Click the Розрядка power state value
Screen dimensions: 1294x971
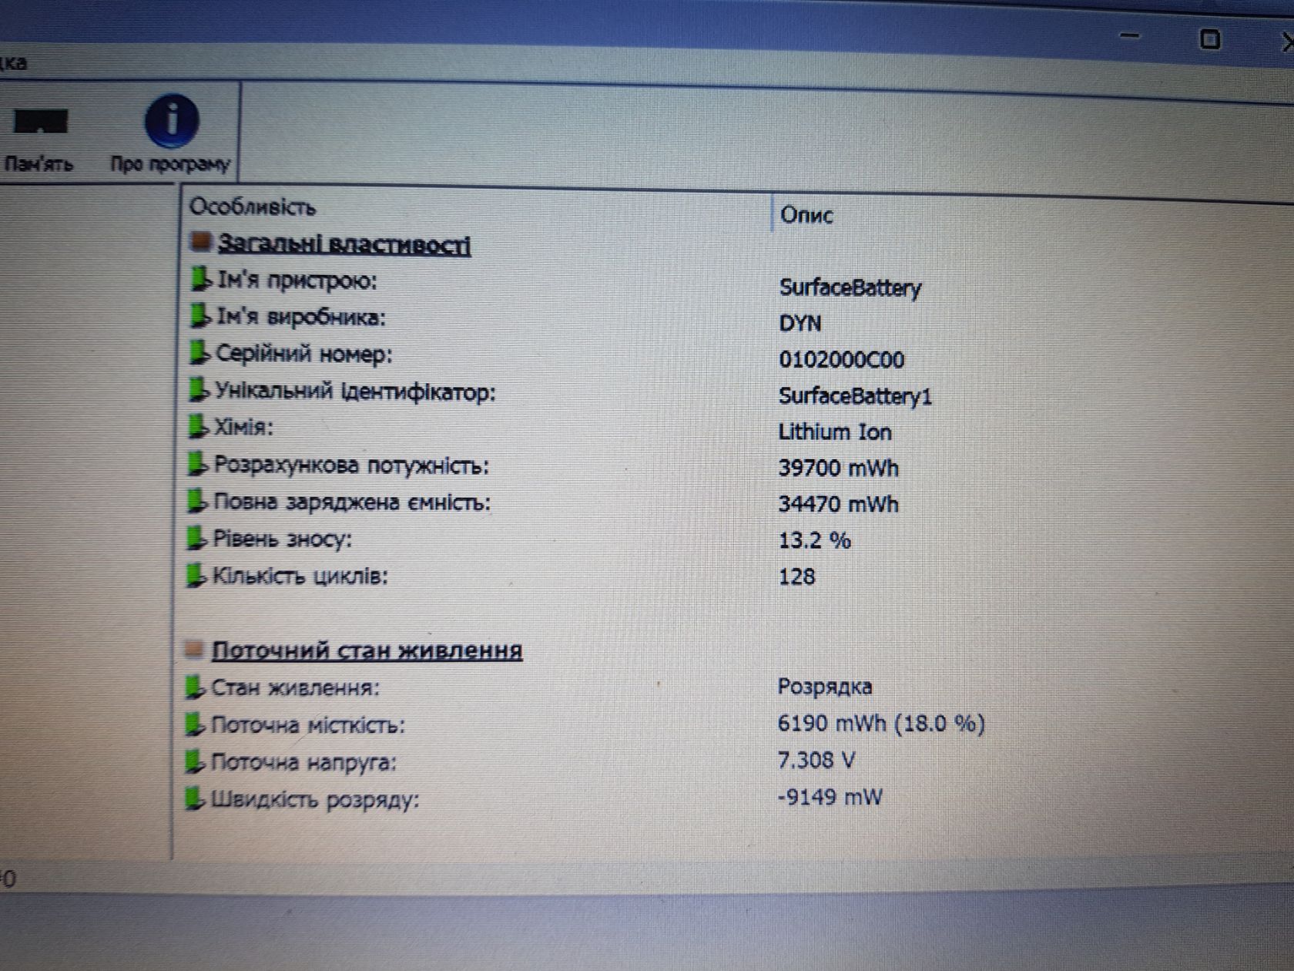(x=824, y=687)
